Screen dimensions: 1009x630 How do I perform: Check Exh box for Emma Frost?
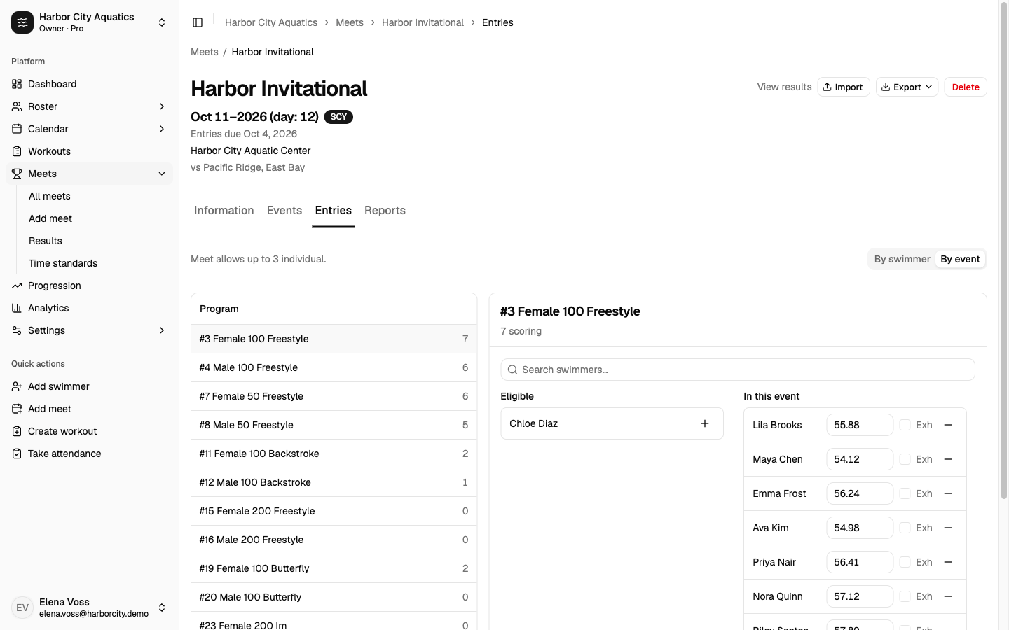[905, 493]
